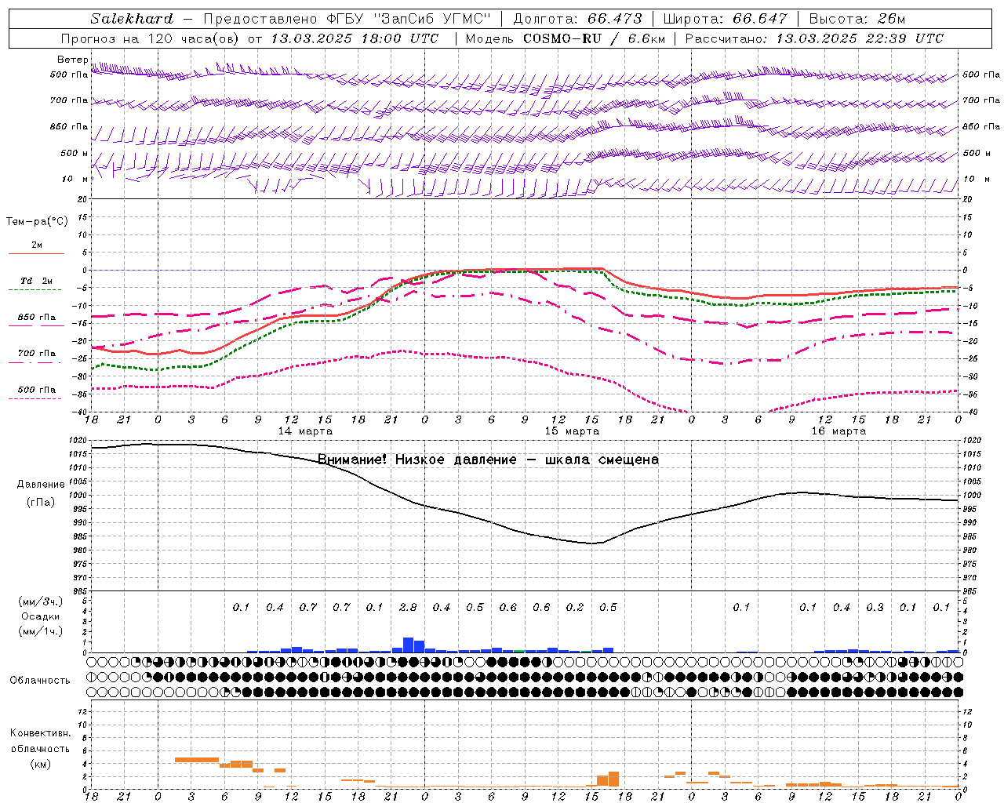Click the "(км)" unit label
The image size is (1004, 803).
pyautogui.click(x=41, y=763)
